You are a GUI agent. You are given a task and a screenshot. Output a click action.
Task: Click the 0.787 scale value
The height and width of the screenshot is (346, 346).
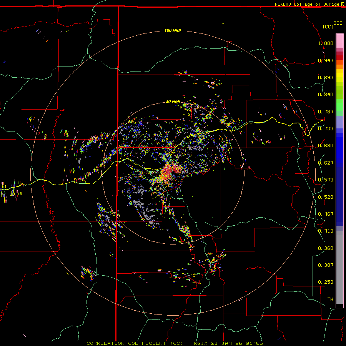pos(326,111)
